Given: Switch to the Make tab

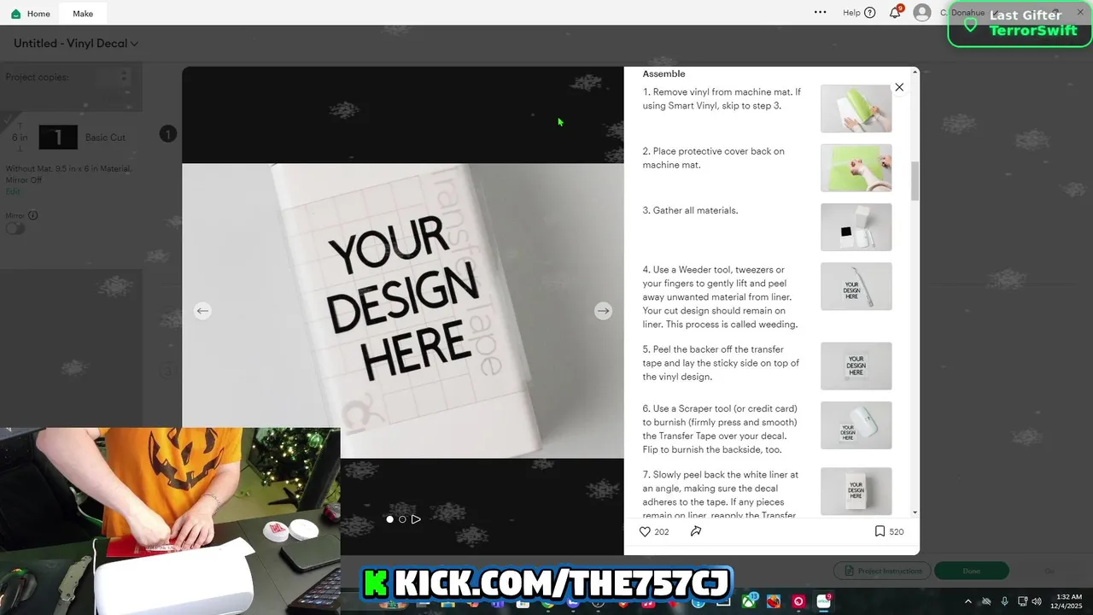Looking at the screenshot, I should pos(83,14).
